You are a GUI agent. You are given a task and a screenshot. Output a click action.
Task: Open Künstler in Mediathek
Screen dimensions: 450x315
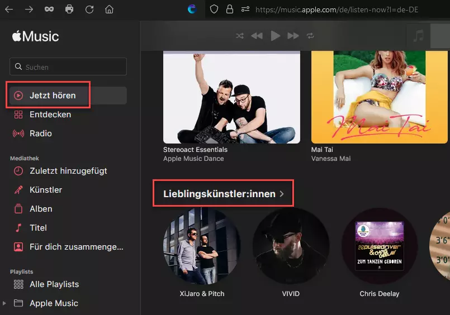[x=68, y=190]
